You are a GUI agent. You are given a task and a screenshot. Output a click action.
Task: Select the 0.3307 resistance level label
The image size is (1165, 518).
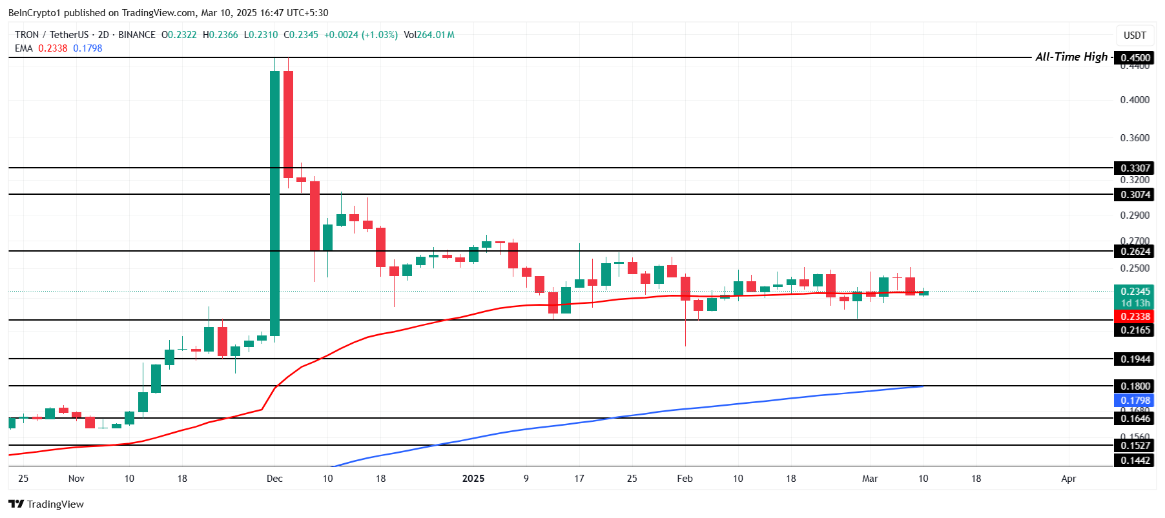[x=1135, y=168]
